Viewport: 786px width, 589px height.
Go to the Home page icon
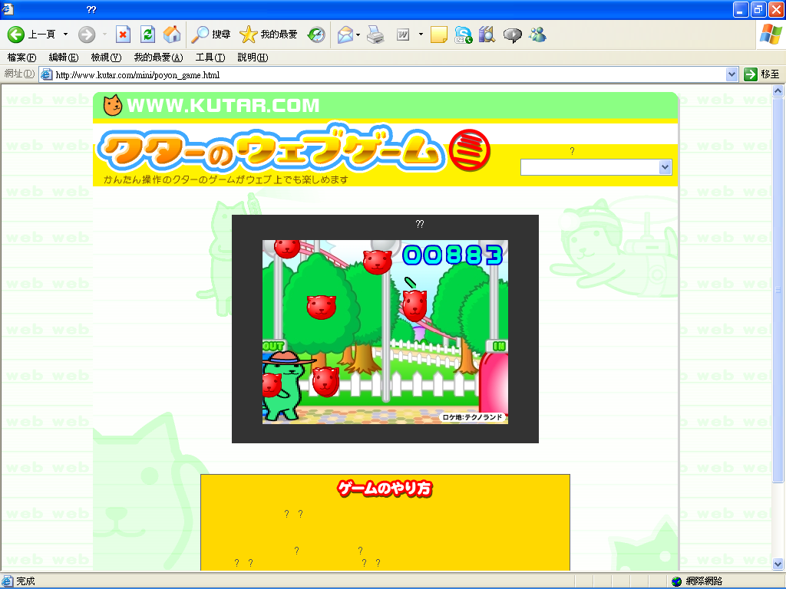pos(172,35)
